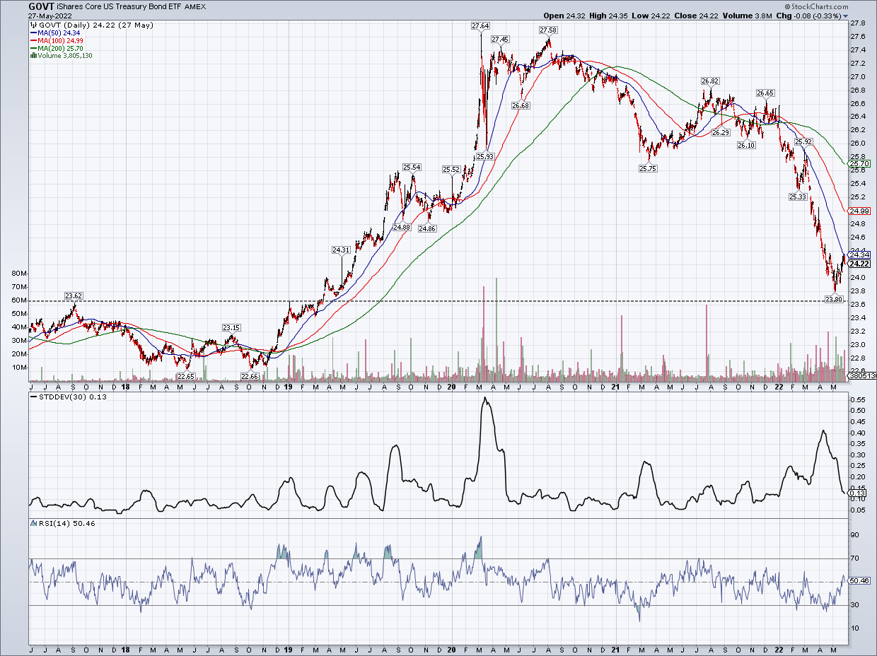Click the 27-May-2022 date label

(50, 16)
